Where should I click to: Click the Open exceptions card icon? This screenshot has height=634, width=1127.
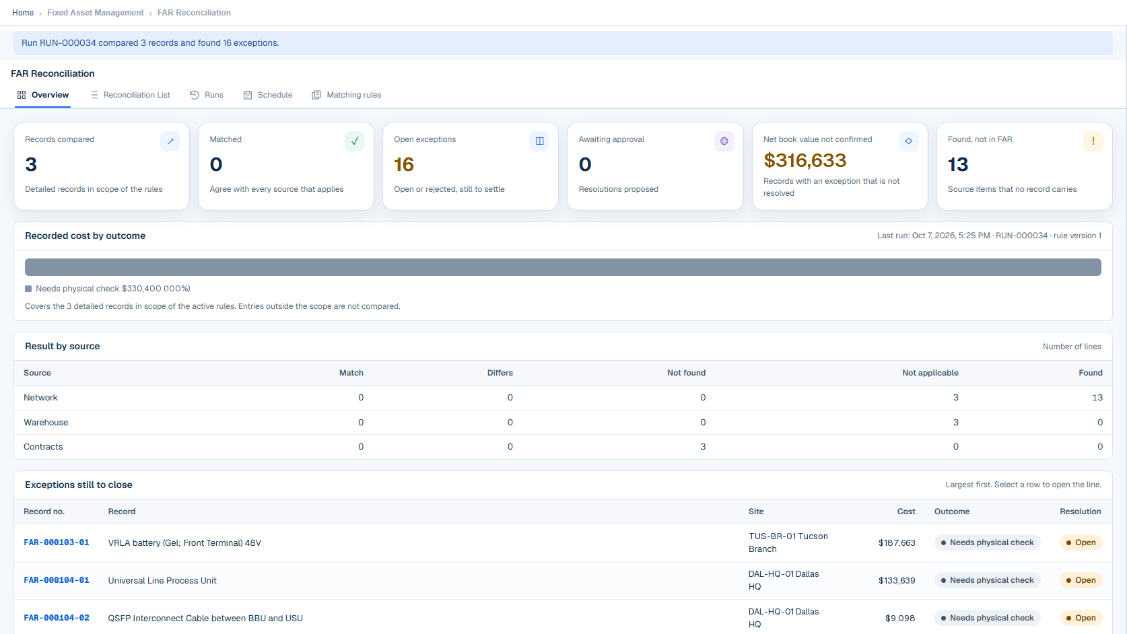pyautogui.click(x=539, y=141)
